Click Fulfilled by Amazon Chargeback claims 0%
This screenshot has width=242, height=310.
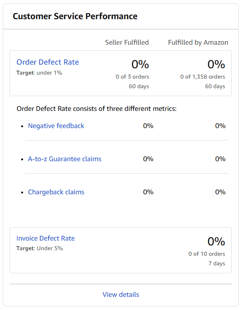(220, 192)
